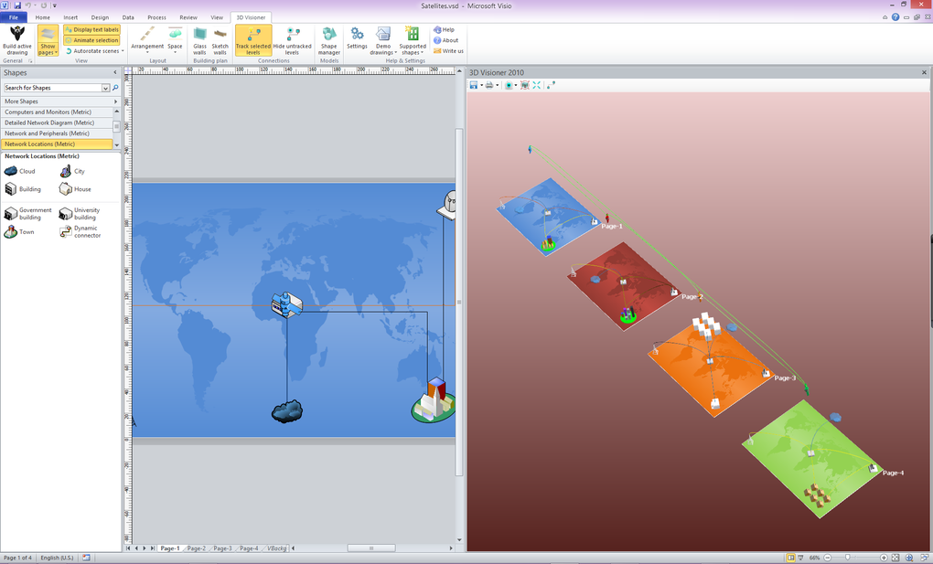Open the File tab
933x564 pixels.
pyautogui.click(x=14, y=17)
